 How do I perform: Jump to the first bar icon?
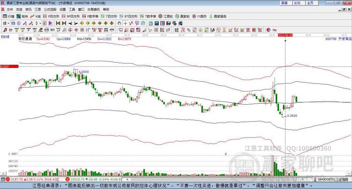point(58,23)
